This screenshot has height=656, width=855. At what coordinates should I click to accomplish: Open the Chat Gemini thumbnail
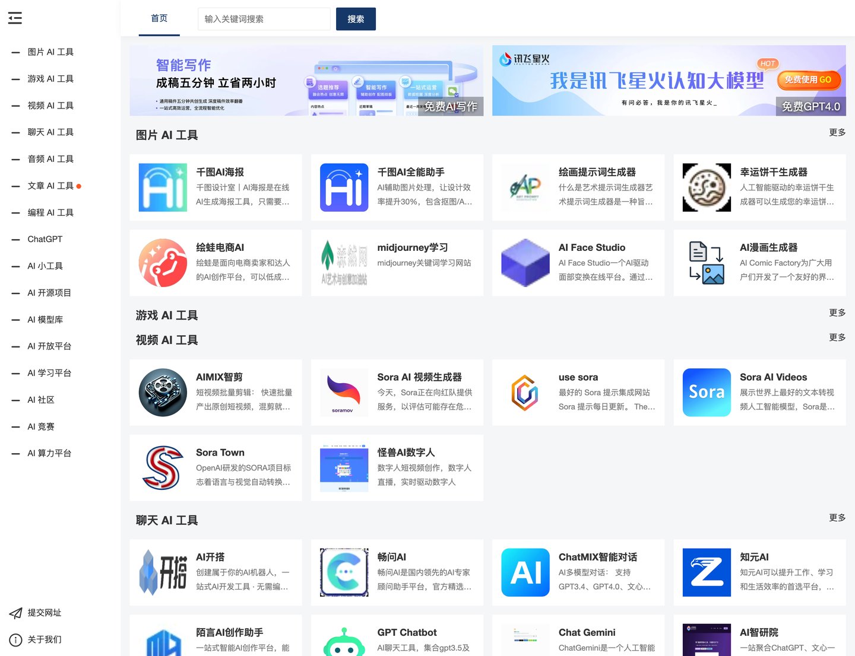[x=525, y=641]
